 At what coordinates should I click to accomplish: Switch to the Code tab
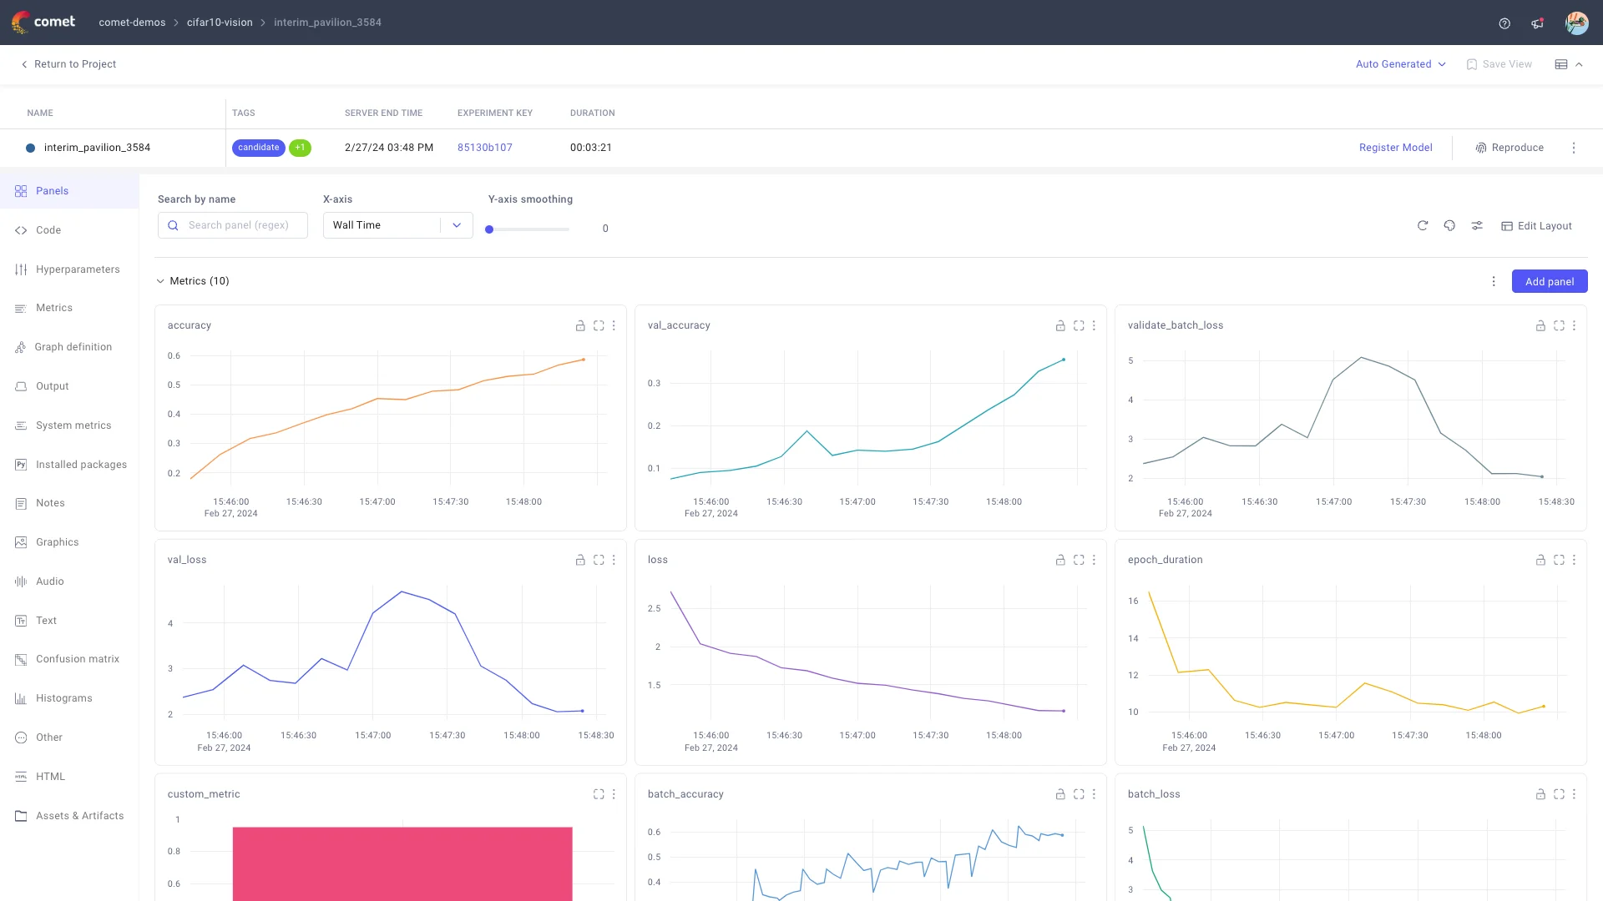tap(48, 230)
